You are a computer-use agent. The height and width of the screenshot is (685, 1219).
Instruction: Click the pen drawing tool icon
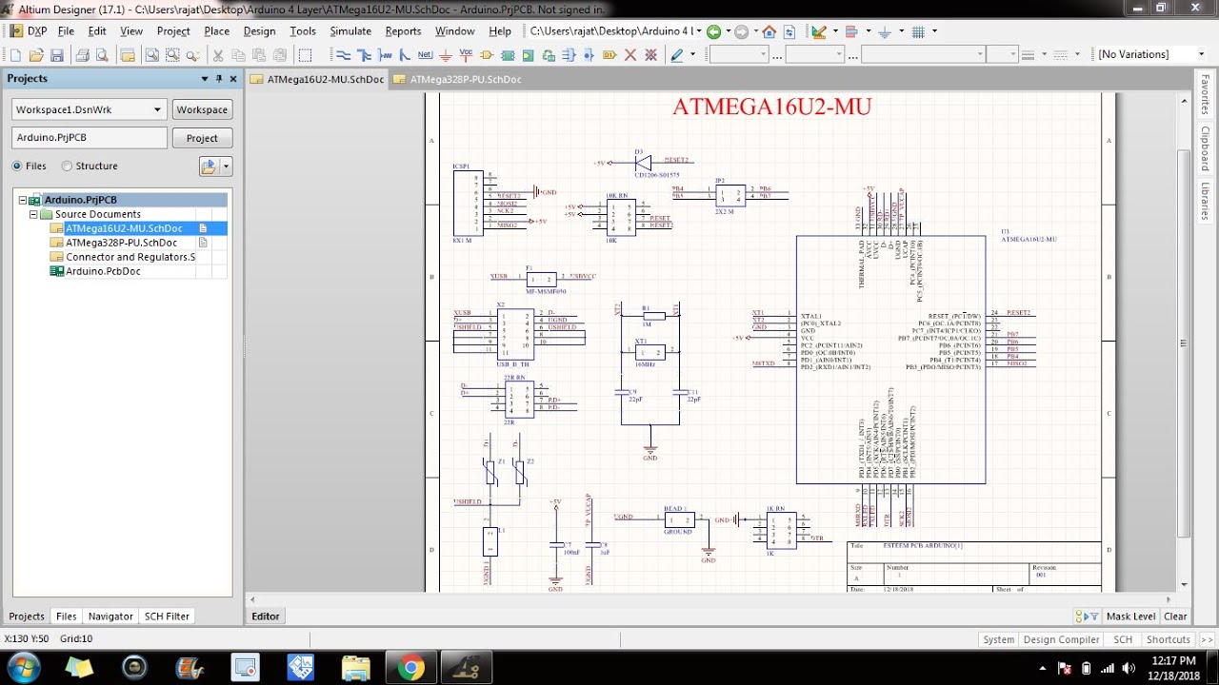coord(677,55)
